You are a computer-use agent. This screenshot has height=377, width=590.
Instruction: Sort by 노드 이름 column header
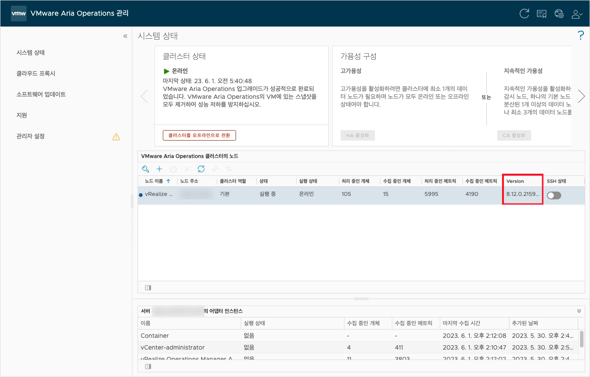pyautogui.click(x=155, y=181)
